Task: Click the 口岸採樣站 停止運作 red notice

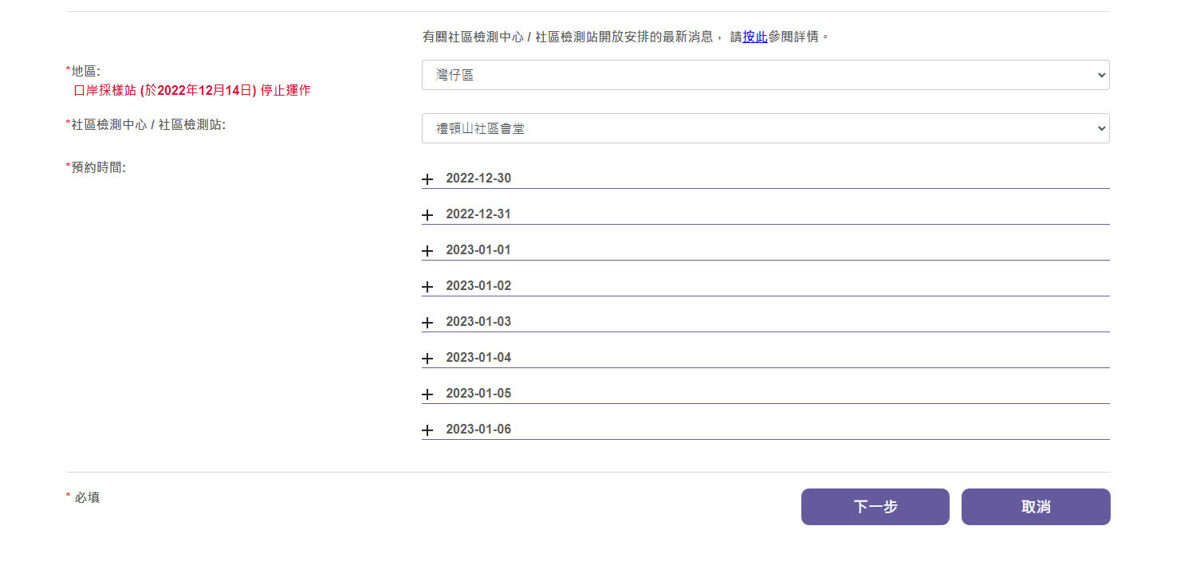Action: [192, 91]
